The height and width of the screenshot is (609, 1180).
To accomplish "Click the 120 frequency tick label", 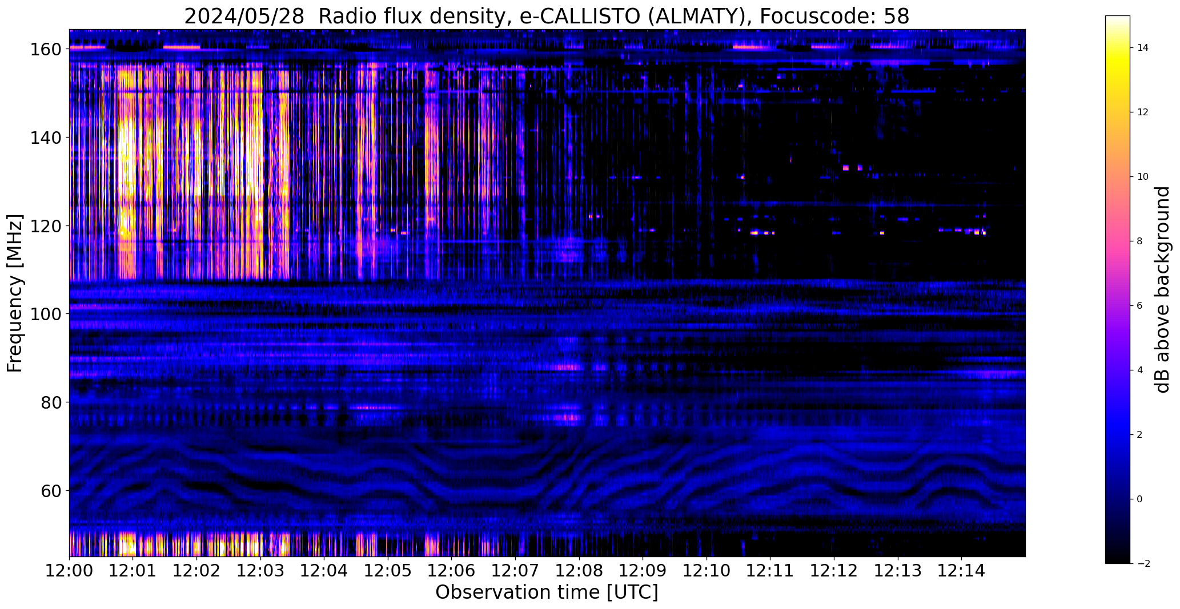I will coord(46,226).
